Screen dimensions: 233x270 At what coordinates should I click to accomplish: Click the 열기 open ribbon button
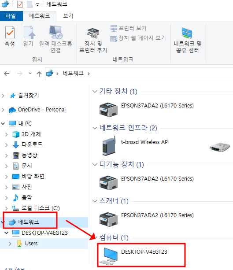click(29, 37)
